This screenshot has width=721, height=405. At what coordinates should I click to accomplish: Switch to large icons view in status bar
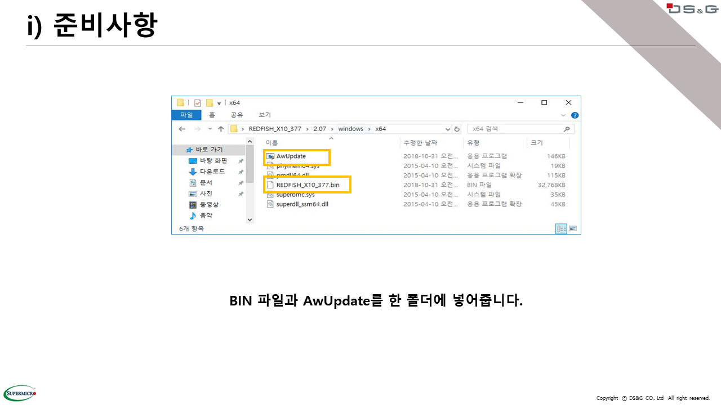click(x=573, y=228)
